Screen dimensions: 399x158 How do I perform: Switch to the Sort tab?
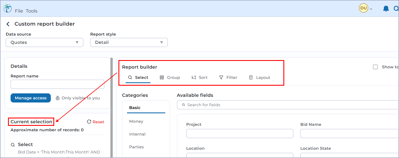click(x=199, y=77)
